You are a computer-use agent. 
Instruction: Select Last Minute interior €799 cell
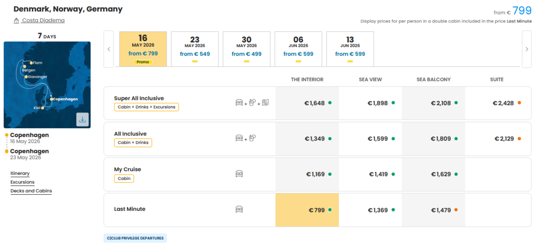coord(307,210)
